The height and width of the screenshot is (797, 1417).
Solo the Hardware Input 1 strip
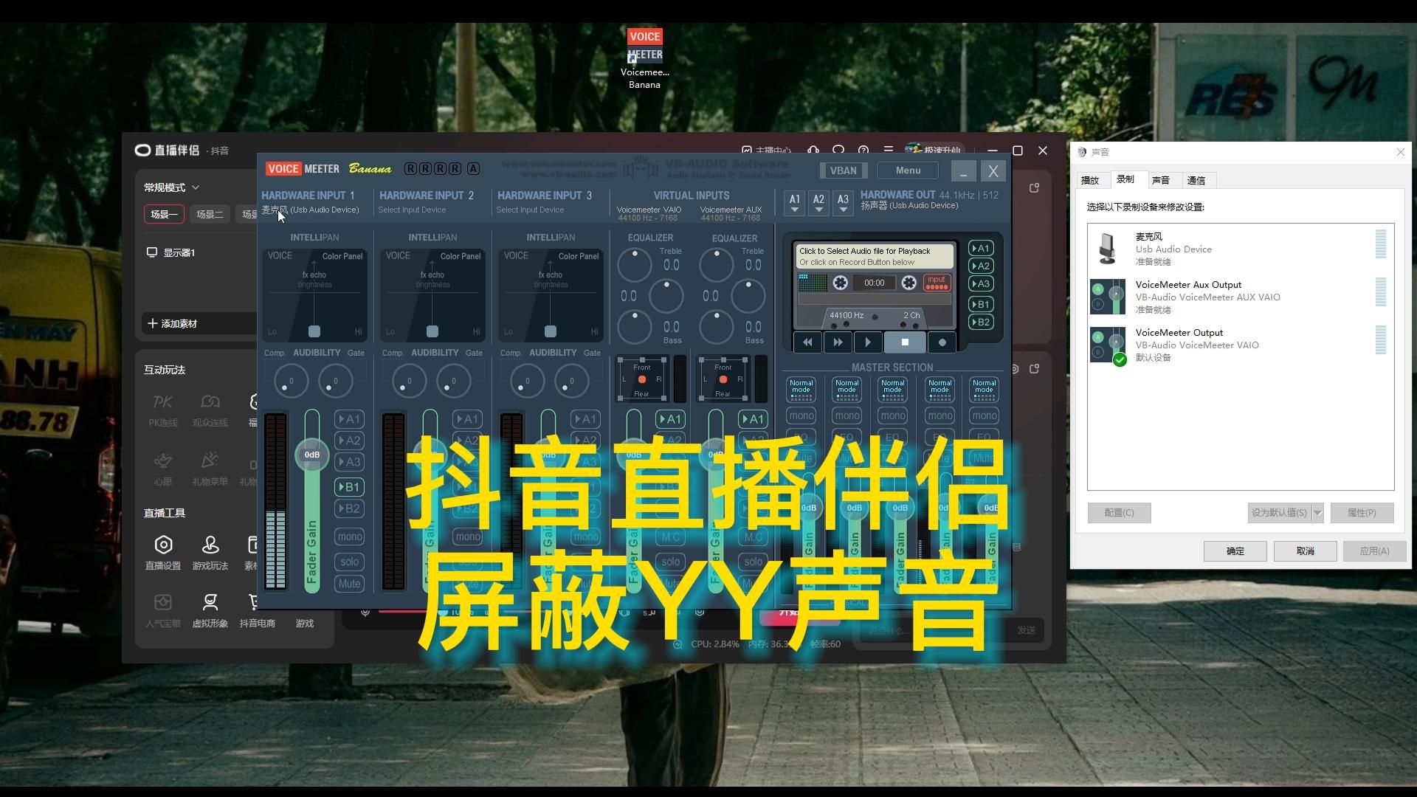pos(349,562)
